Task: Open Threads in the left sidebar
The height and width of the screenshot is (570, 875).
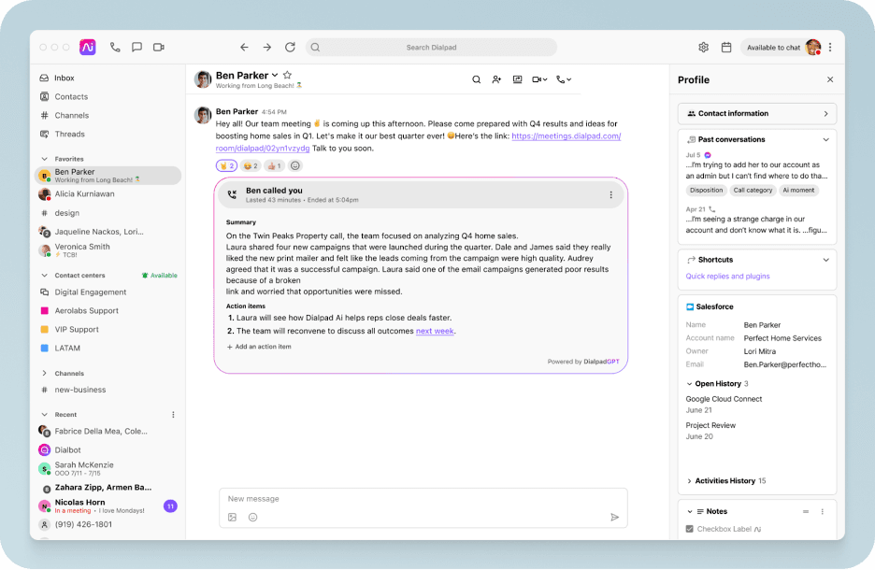Action: click(69, 134)
